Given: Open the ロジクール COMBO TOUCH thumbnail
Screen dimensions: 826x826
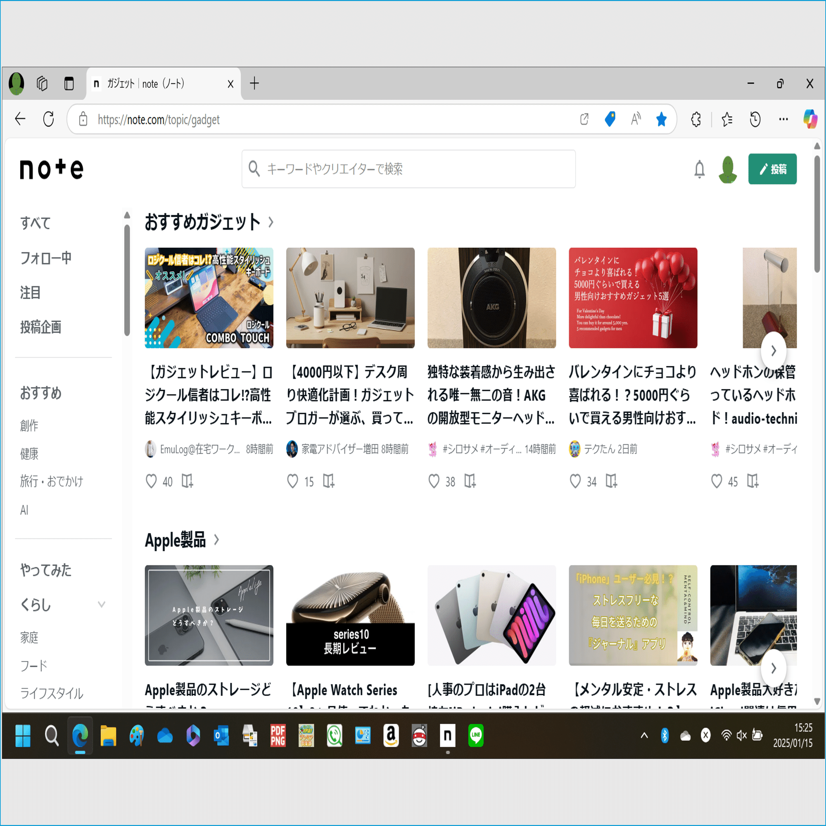Looking at the screenshot, I should click(x=209, y=298).
